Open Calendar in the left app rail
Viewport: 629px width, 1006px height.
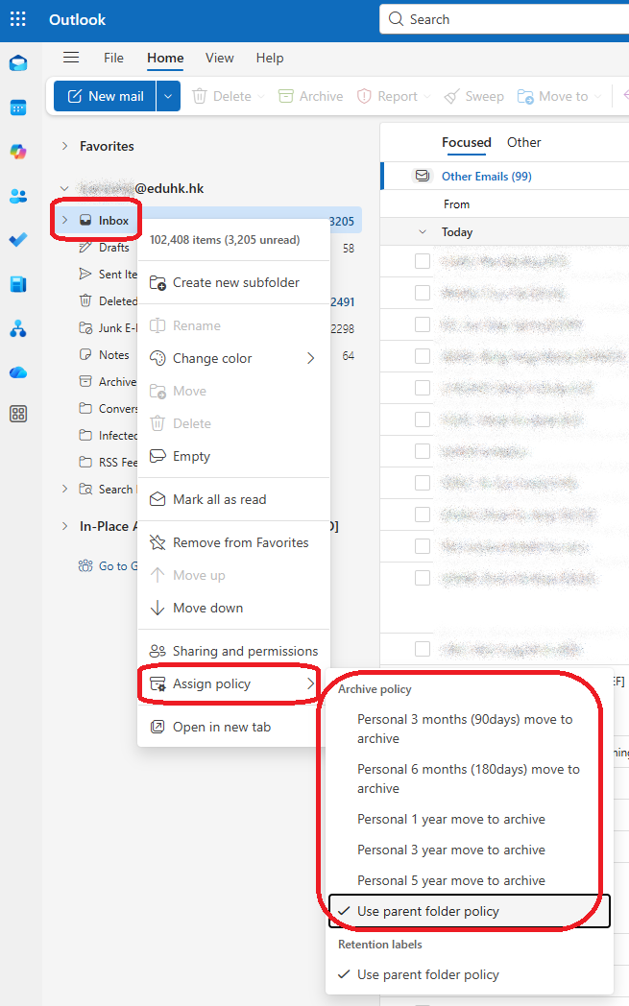[x=18, y=108]
